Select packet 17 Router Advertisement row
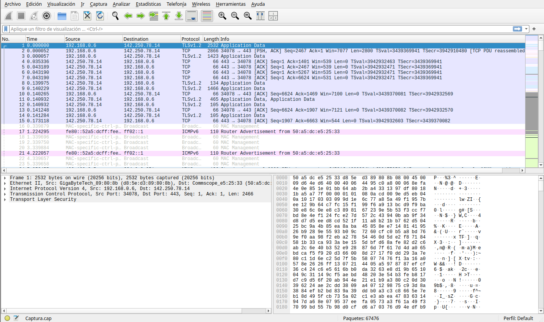This screenshot has height=322, width=544. 263,132
